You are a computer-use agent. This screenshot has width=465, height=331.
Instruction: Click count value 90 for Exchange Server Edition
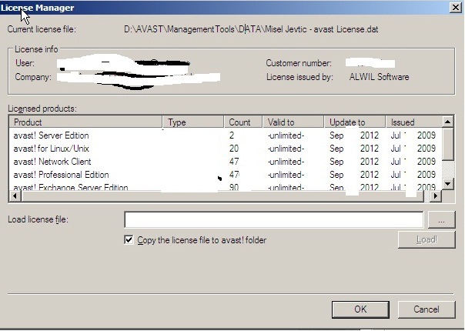pyautogui.click(x=234, y=187)
